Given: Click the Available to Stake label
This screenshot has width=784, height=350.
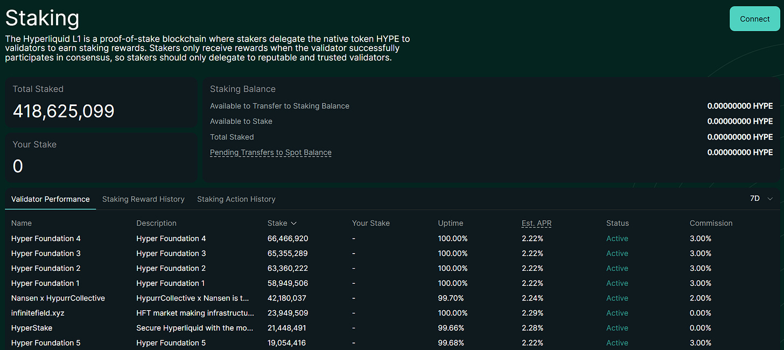Looking at the screenshot, I should pos(241,121).
